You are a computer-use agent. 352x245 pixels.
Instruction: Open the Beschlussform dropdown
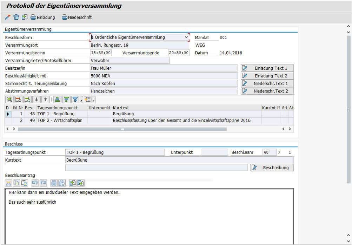pos(186,38)
